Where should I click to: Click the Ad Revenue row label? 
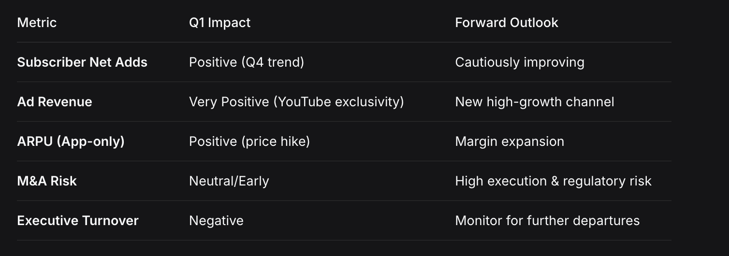pyautogui.click(x=55, y=102)
